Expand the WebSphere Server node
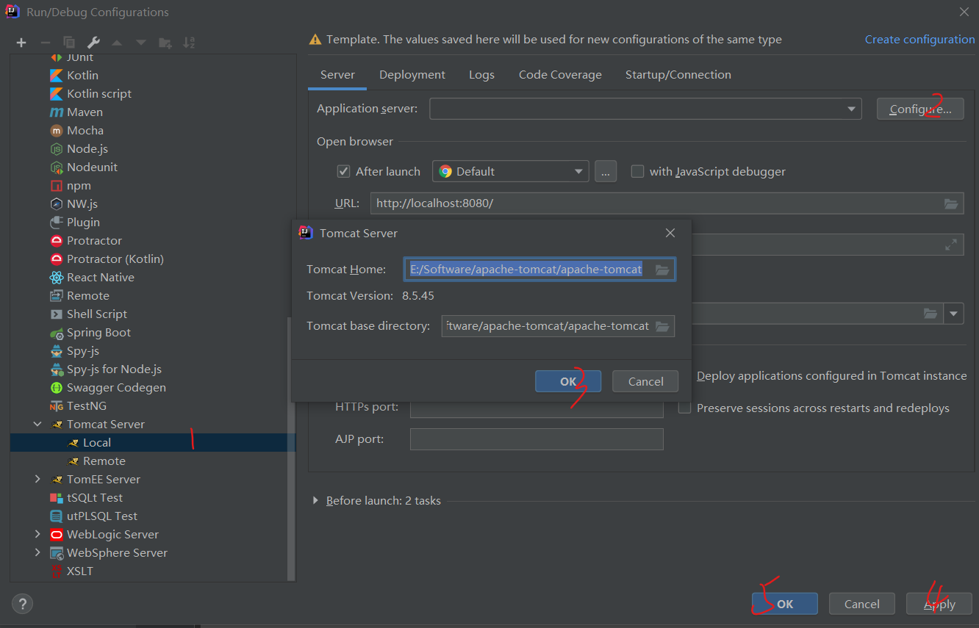 tap(37, 552)
